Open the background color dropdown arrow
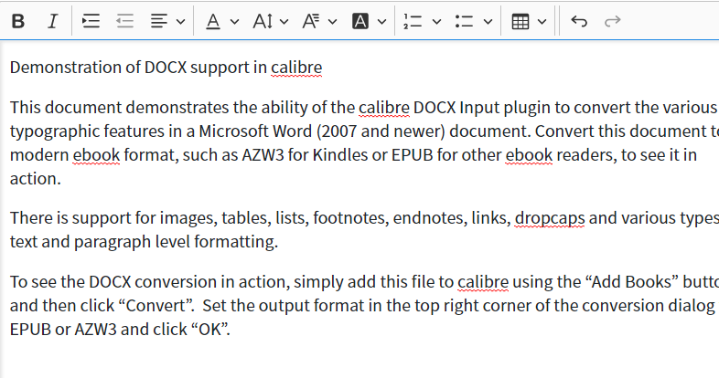The height and width of the screenshot is (378, 719). [382, 22]
